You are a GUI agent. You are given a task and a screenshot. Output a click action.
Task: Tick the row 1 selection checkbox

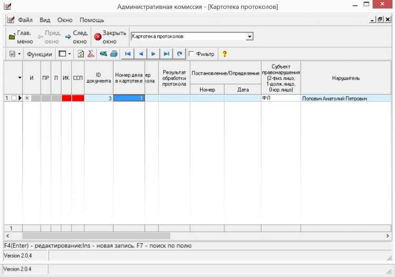[x=14, y=98]
